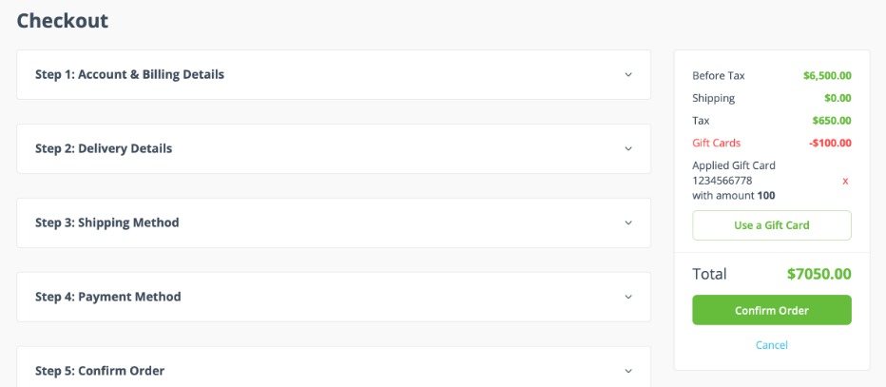Open the Account & Billing Details step title
886x387 pixels.
pos(129,74)
